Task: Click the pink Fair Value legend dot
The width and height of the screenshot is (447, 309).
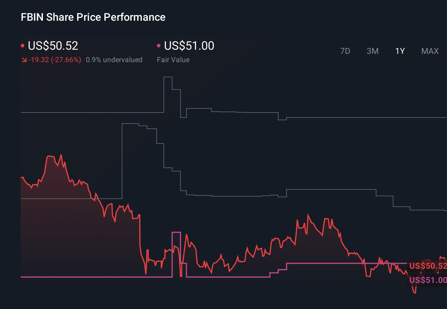Action: coord(159,45)
